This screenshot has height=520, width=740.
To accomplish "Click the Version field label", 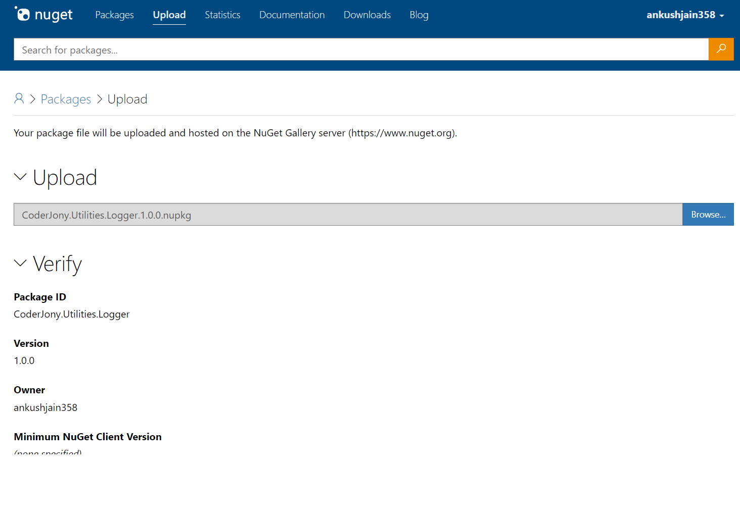I will coord(31,343).
